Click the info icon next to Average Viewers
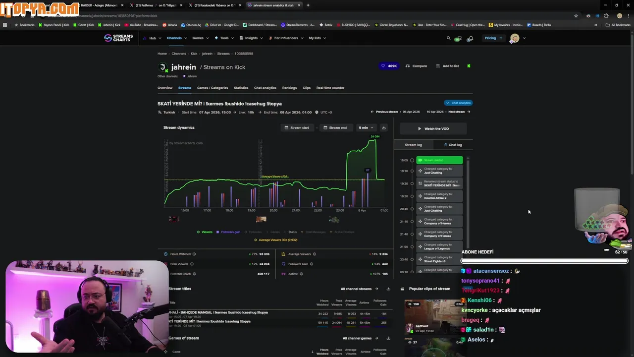 [x=315, y=254]
